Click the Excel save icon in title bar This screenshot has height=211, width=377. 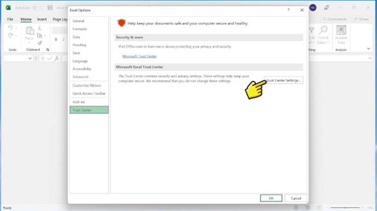[50, 8]
